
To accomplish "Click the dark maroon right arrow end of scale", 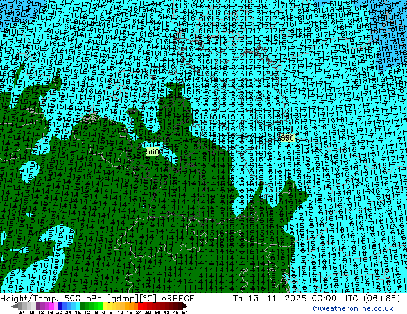I will coord(184,306).
